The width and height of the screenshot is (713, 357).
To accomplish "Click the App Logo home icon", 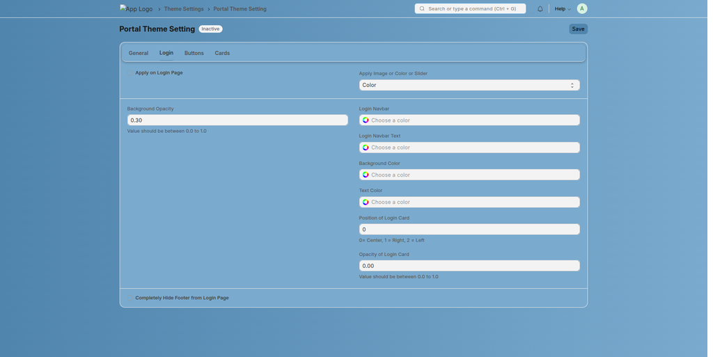I will (136, 9).
